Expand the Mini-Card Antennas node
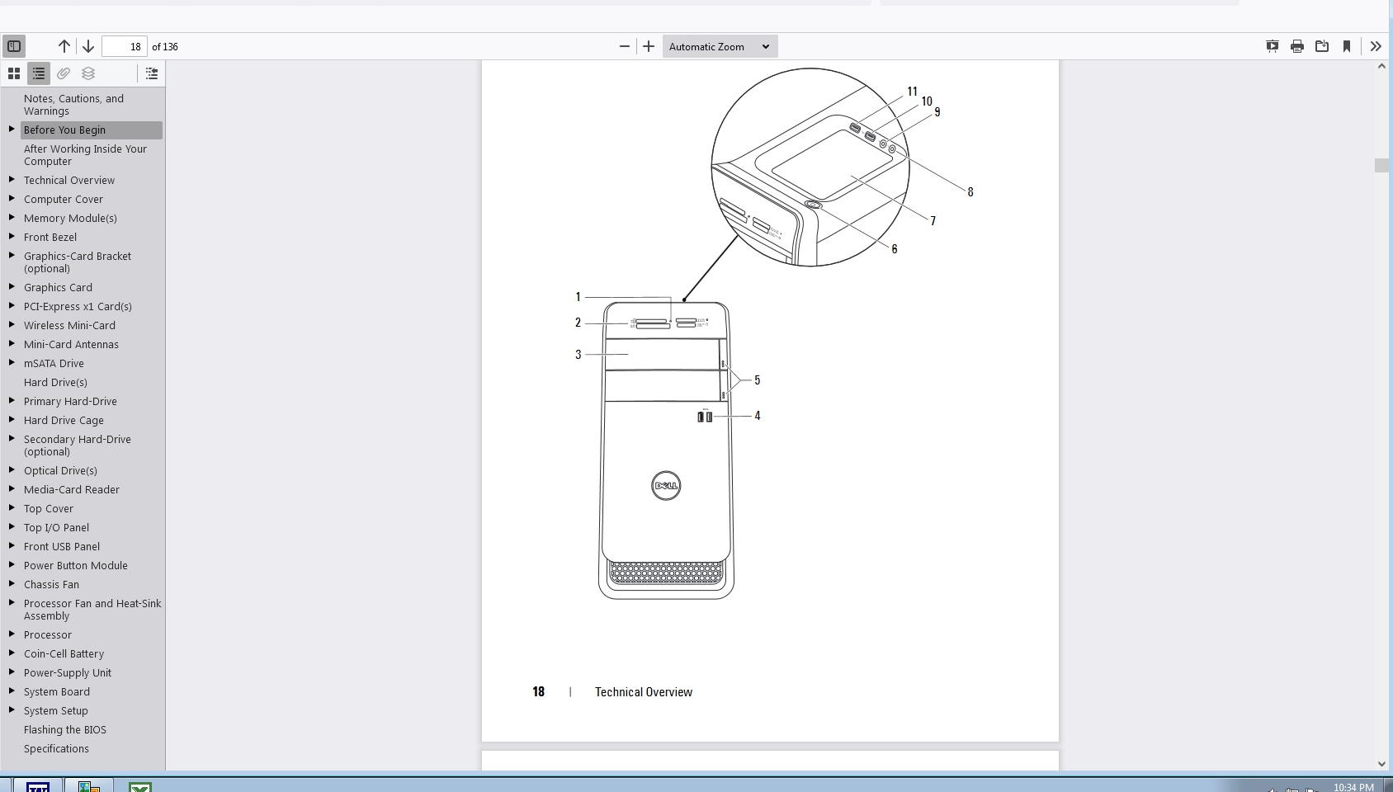 coord(12,344)
